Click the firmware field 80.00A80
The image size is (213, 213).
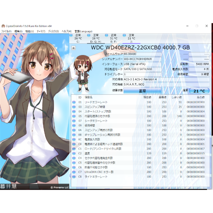(142, 54)
